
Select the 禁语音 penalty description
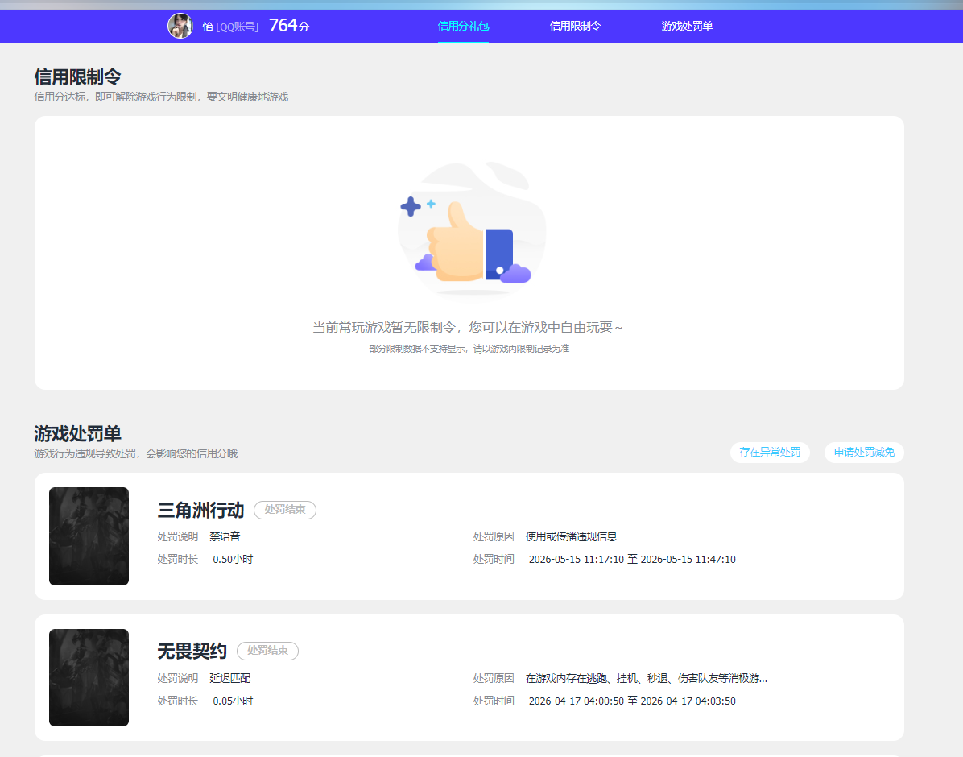point(225,536)
